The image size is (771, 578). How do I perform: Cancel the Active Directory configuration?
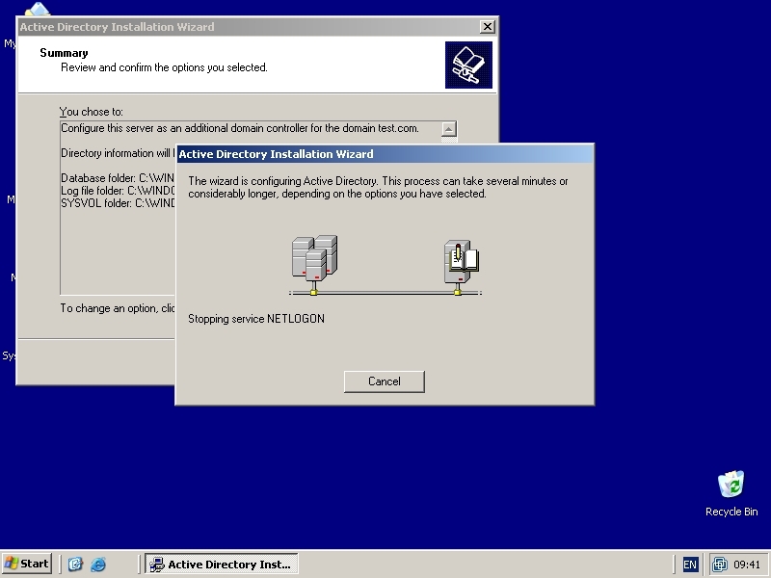pos(384,381)
